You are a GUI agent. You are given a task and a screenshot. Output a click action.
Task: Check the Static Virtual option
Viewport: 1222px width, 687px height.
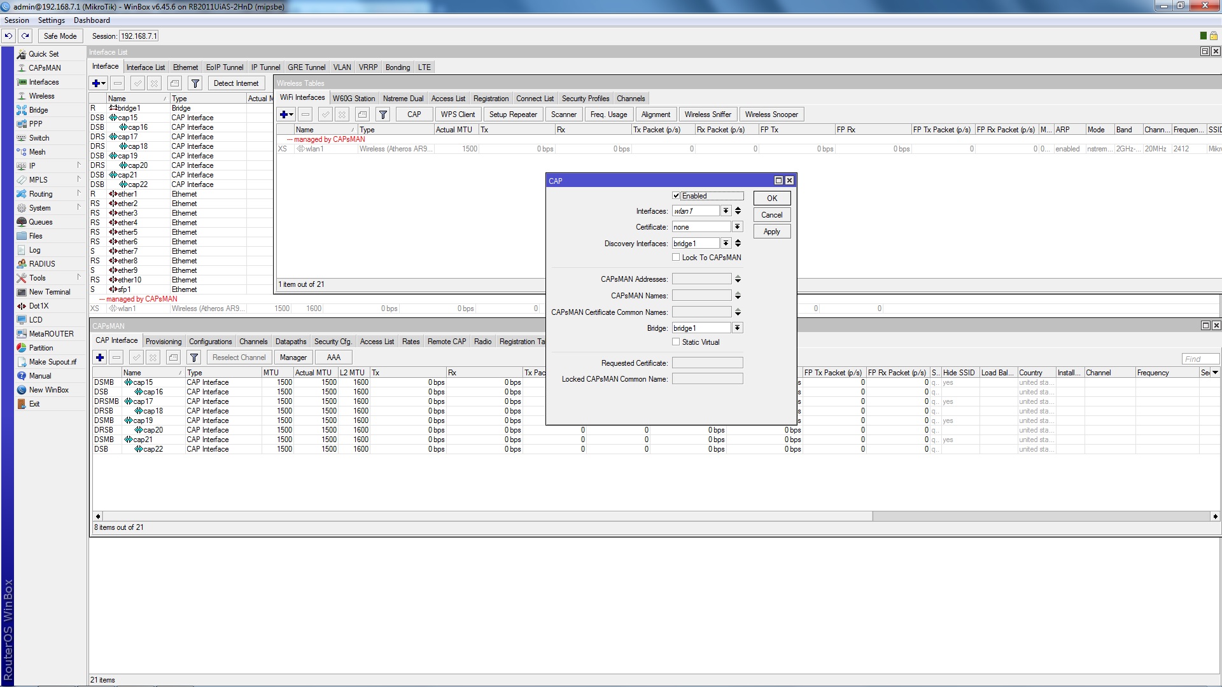point(676,342)
